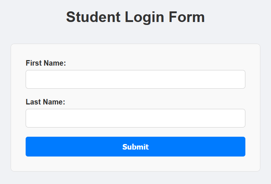Screen dimensions: 271x184
Task: Click the word "First" in the first label
Action: 34,63
